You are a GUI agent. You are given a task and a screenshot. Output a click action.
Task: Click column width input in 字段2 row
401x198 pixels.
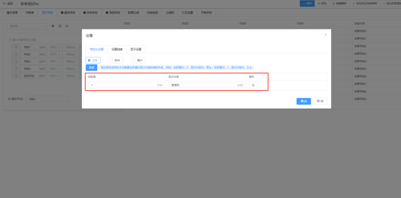tap(71, 54)
